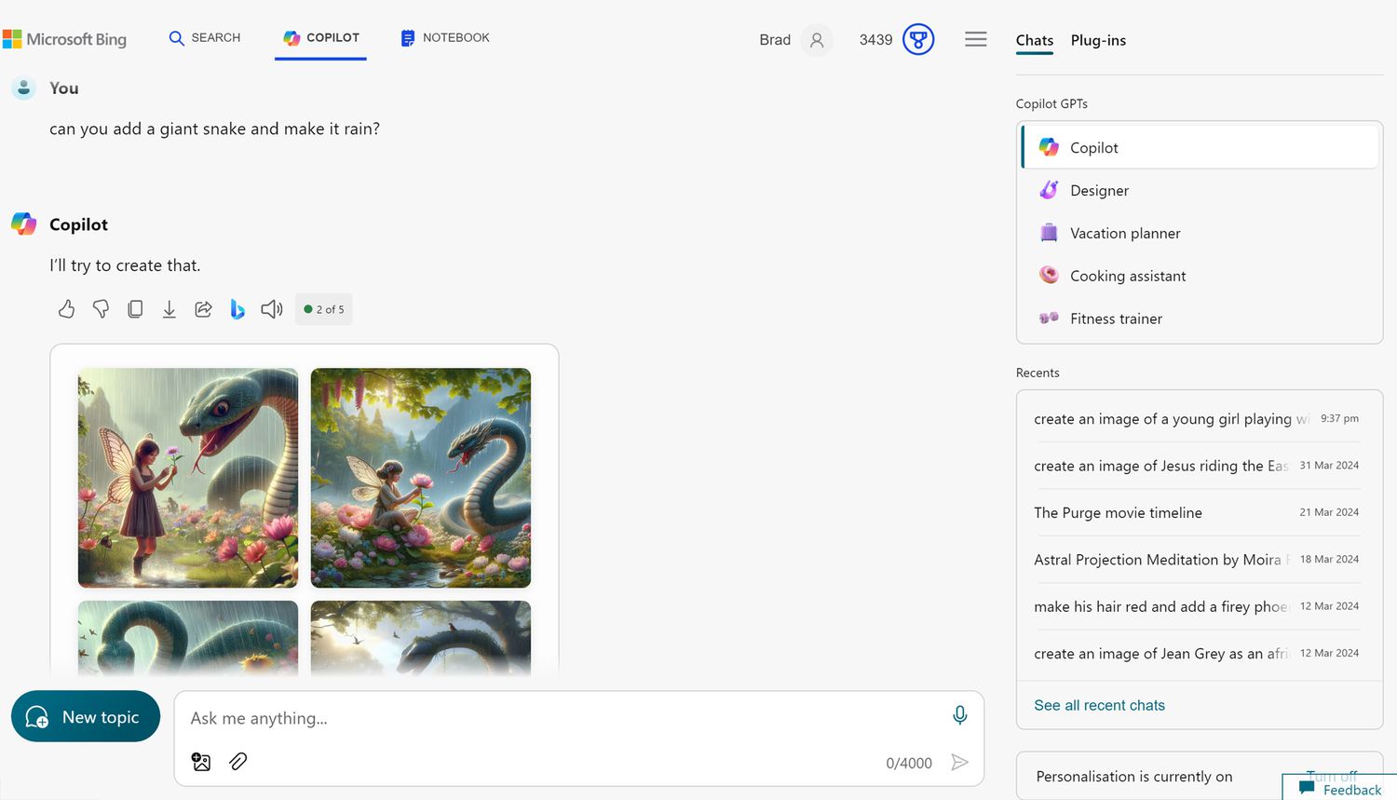Attach a file using the paperclip icon
Viewport: 1397px width, 800px height.
pos(238,762)
